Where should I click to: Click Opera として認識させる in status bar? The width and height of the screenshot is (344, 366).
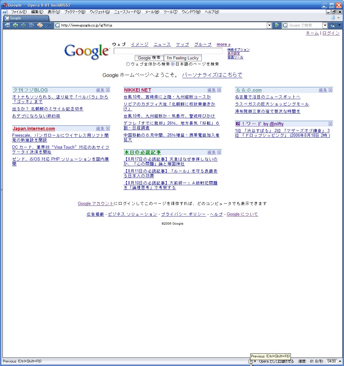[x=276, y=361]
